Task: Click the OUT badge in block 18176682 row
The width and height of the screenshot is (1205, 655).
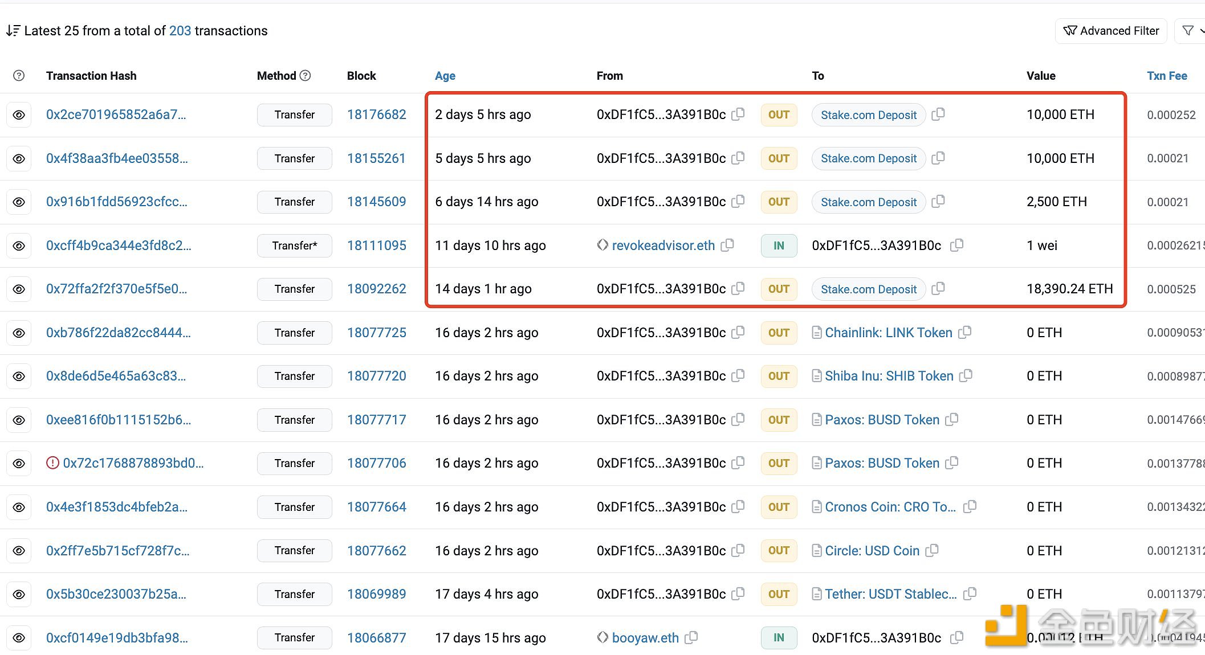Action: click(x=779, y=115)
